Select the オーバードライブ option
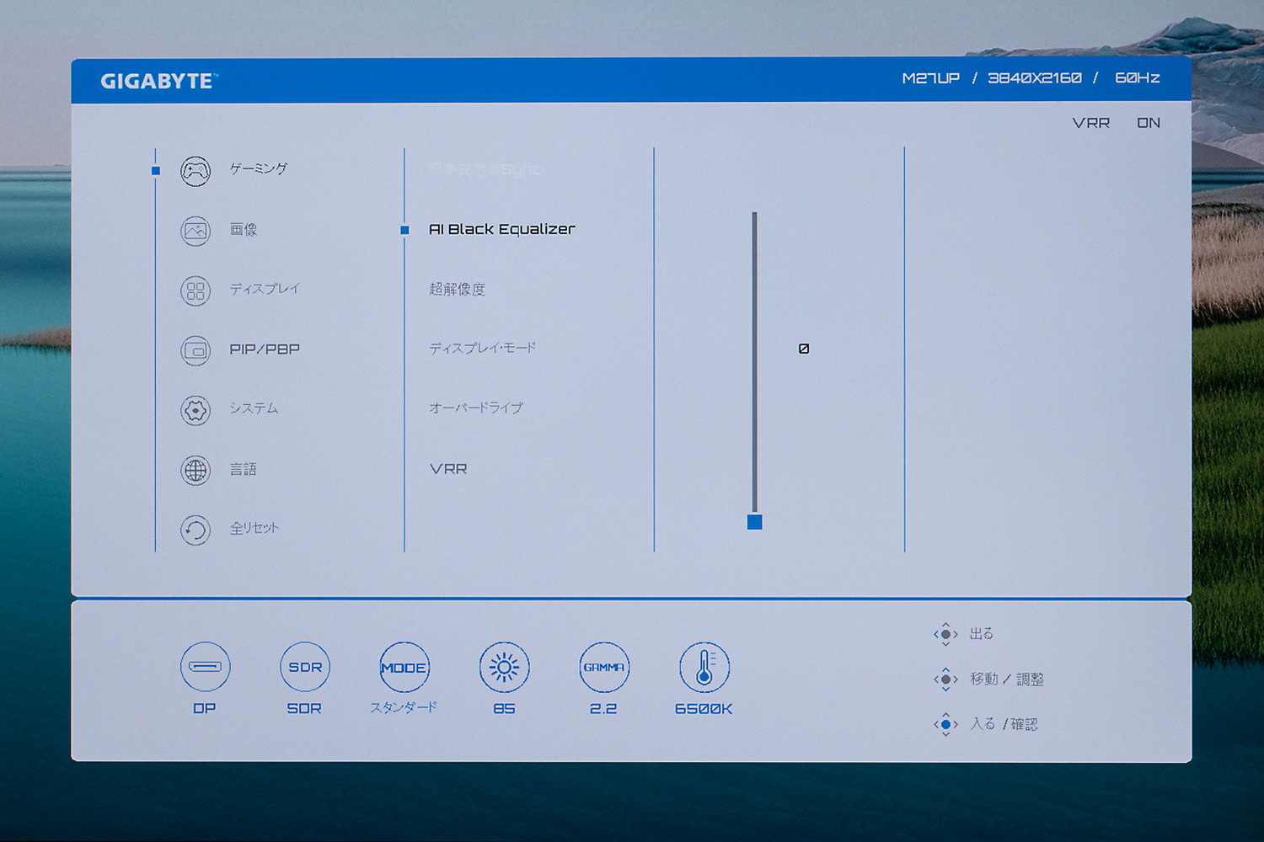 tap(476, 408)
